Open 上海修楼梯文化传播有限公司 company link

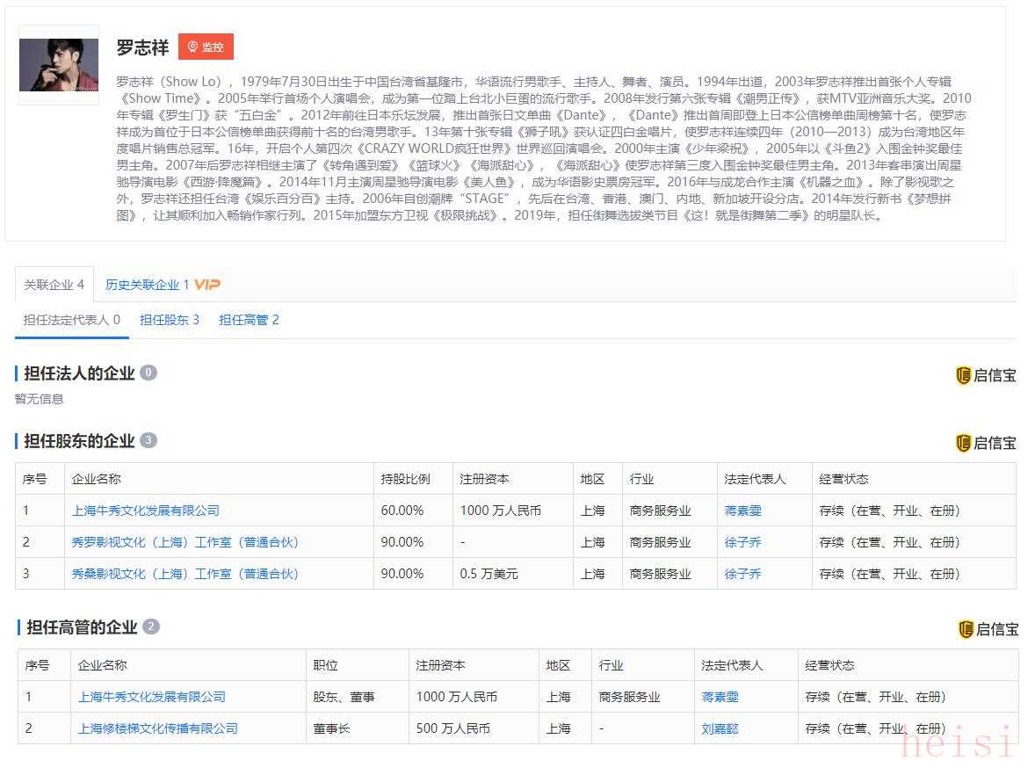tap(158, 728)
